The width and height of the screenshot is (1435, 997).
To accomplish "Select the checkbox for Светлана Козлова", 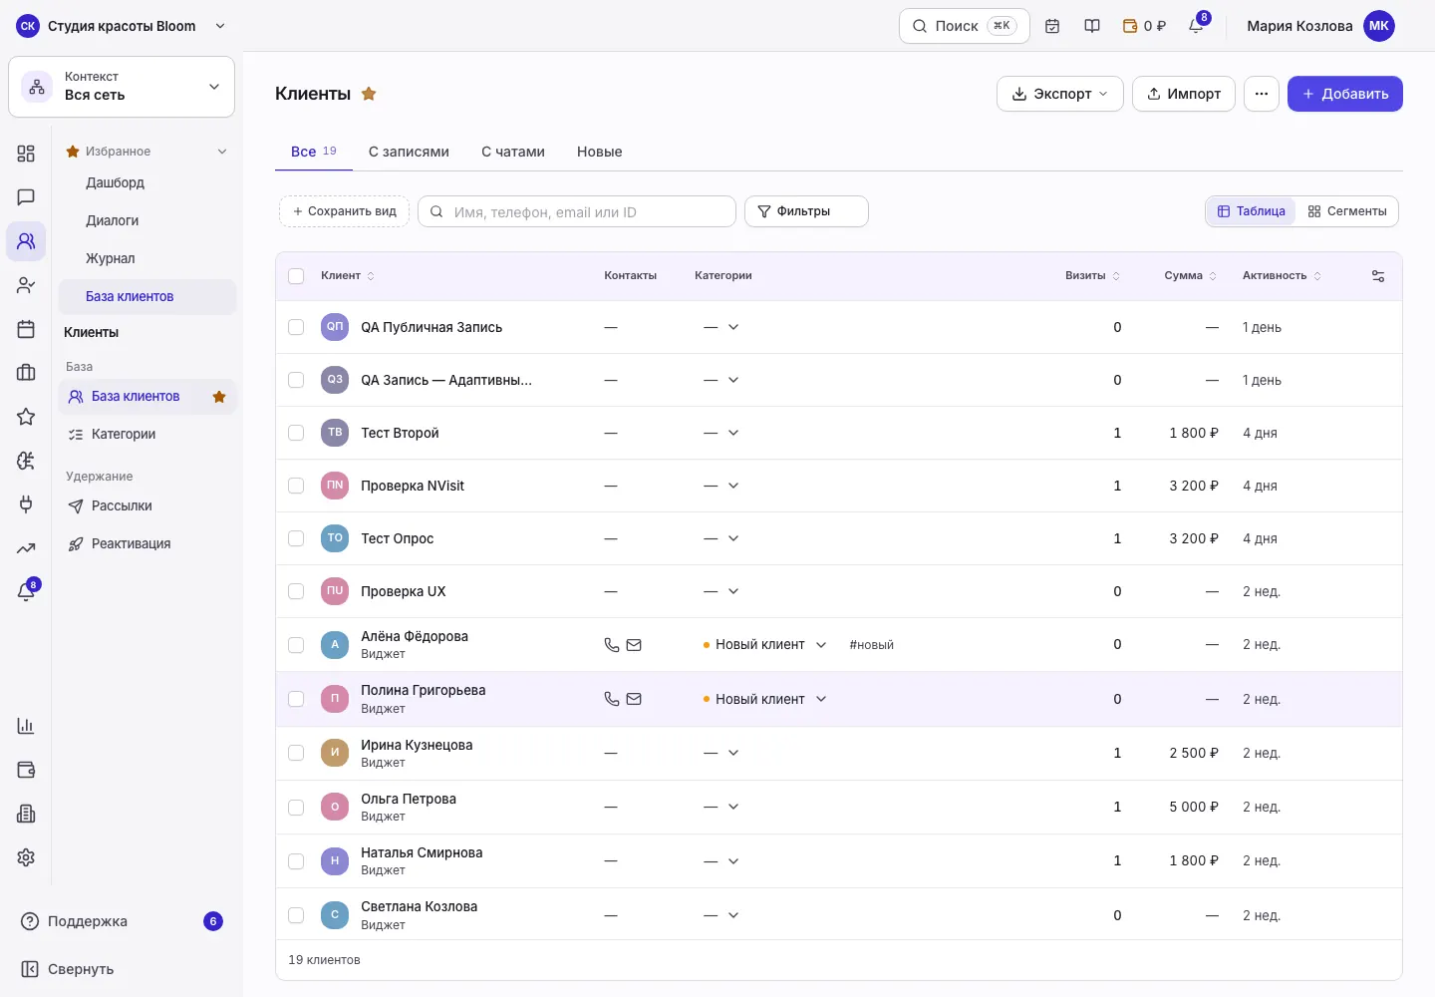I will point(296,915).
